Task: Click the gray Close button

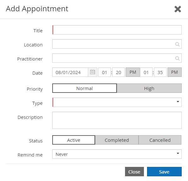Action: tap(134, 172)
